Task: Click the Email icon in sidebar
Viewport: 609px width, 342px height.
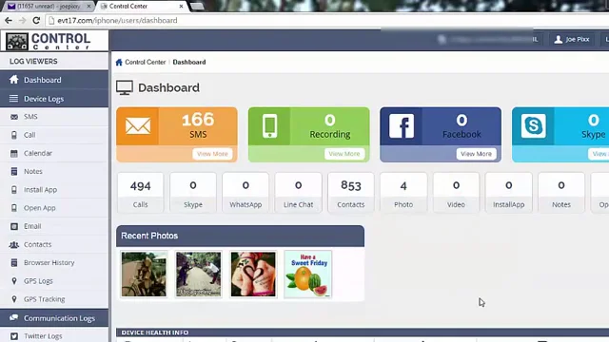Action: coord(14,226)
